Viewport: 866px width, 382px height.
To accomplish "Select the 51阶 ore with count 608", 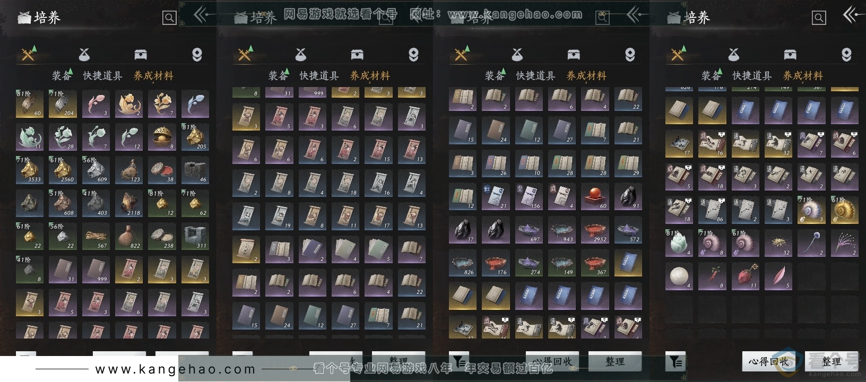I will pos(63,203).
